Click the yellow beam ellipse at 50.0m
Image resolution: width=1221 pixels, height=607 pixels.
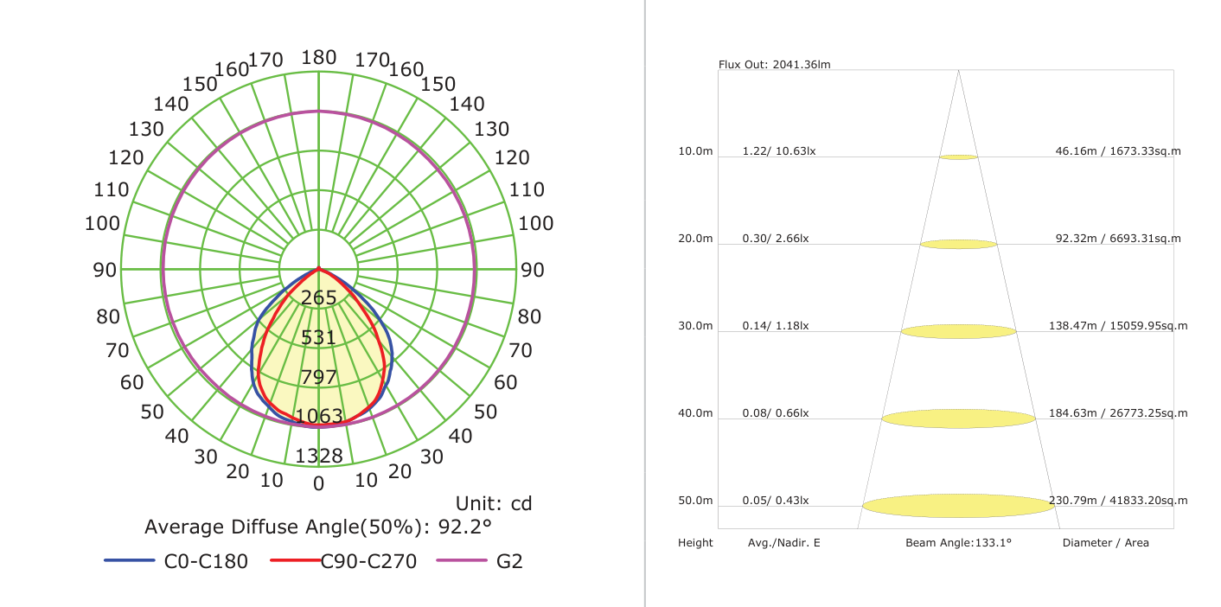point(958,506)
